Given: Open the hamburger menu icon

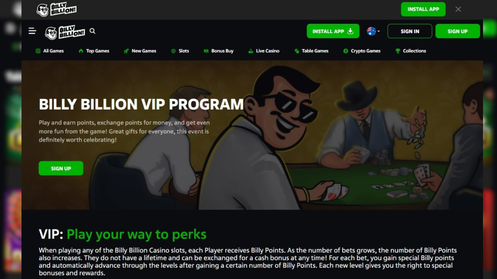Looking at the screenshot, I should 32,31.
